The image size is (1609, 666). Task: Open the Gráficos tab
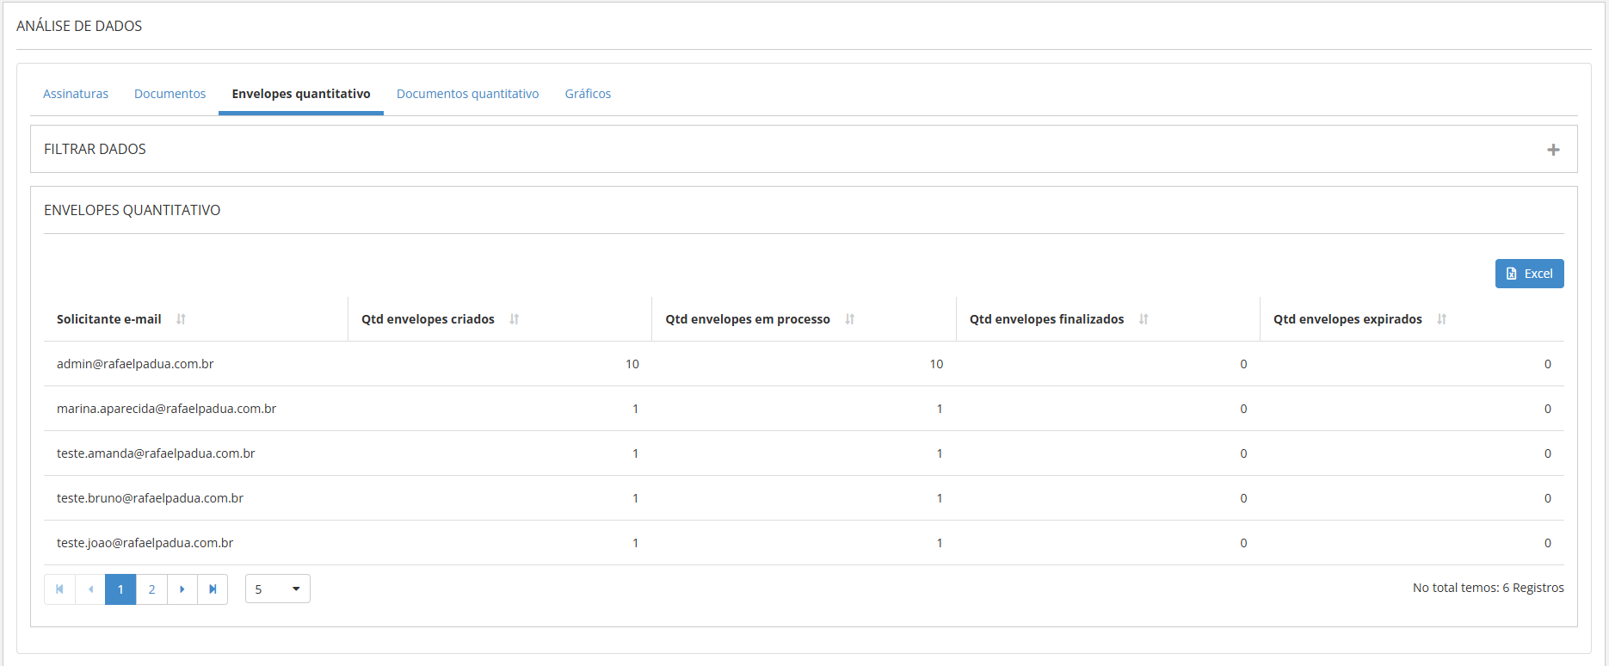click(x=588, y=94)
